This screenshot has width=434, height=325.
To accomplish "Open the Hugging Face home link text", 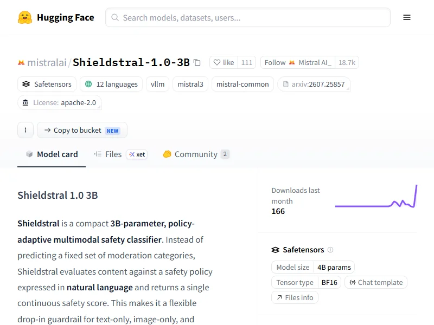I will [65, 17].
